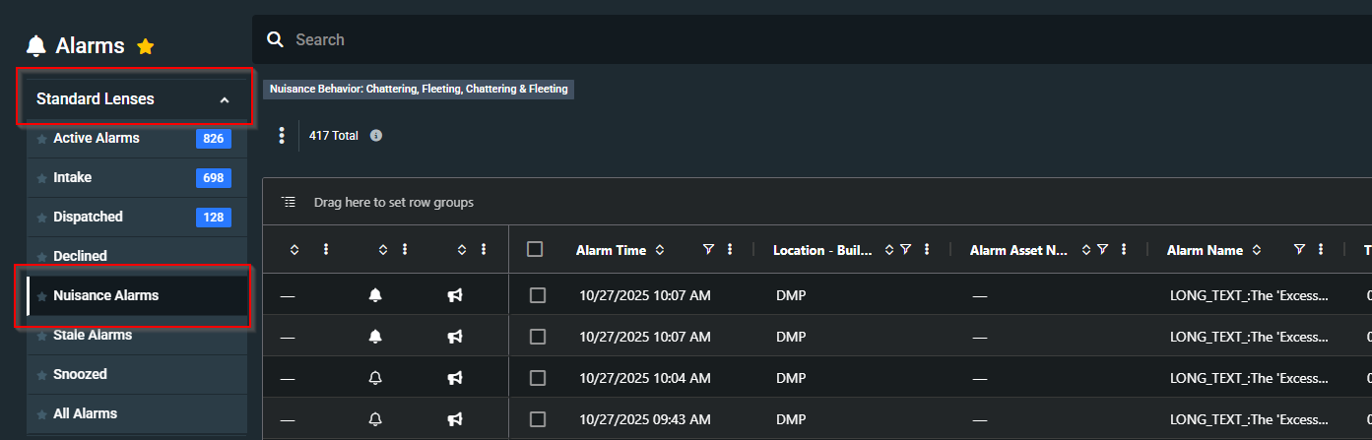1372x440 pixels.
Task: Click the outlined bell icon in 10:04 AM row
Action: tap(375, 378)
